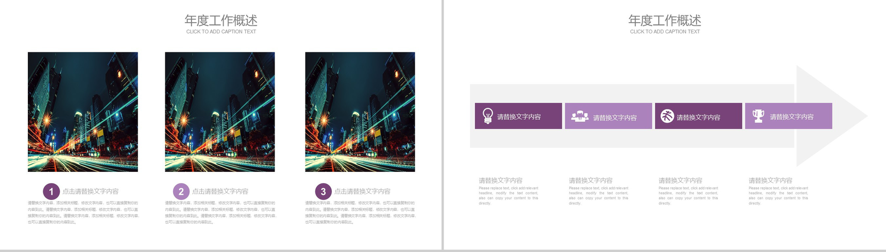The width and height of the screenshot is (886, 252).
Task: Click the paragraph text under badge 3
Action: click(361, 212)
